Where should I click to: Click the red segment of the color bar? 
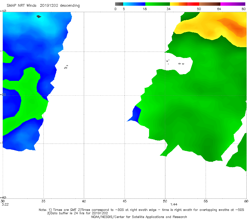[x=193, y=4]
